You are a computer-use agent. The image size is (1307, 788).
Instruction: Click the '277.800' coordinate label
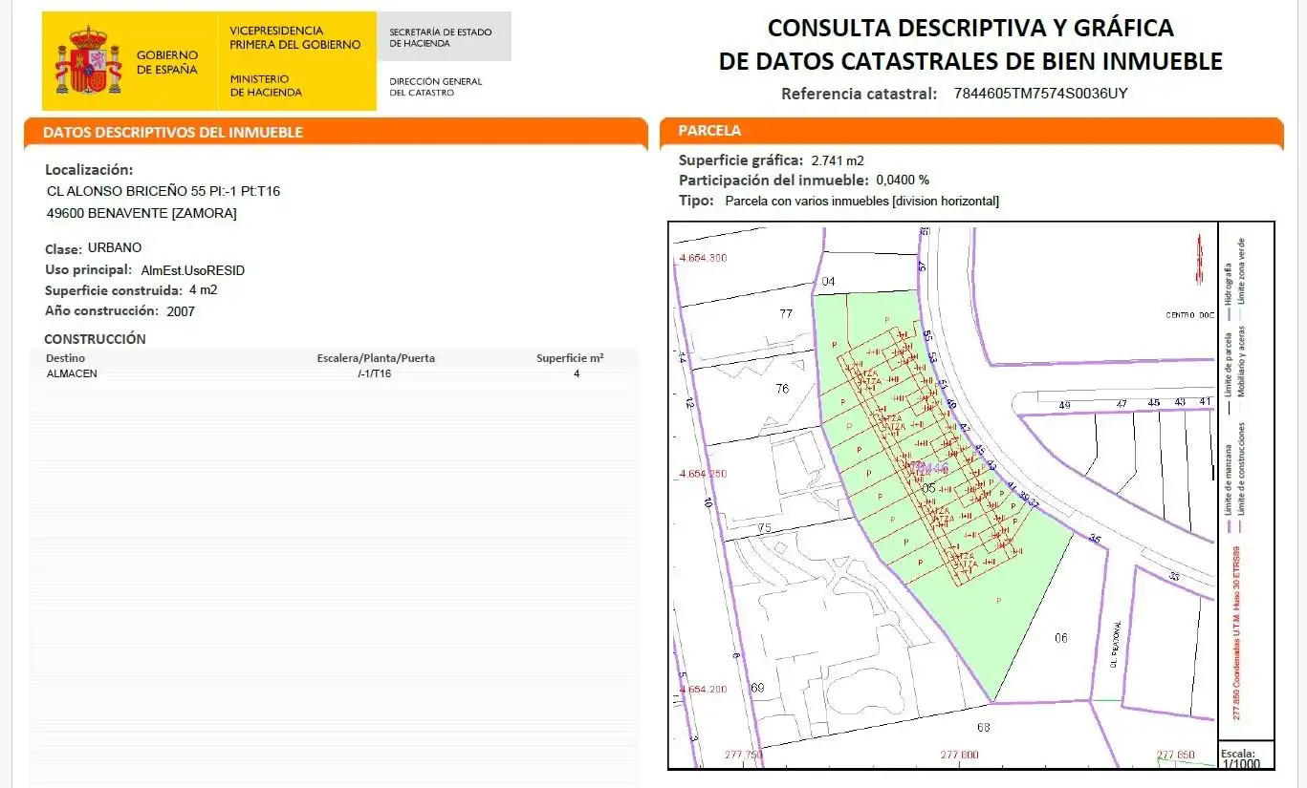pos(960,755)
